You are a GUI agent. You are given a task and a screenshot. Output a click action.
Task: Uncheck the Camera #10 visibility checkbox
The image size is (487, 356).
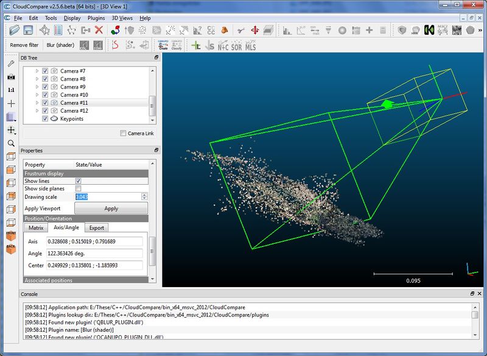click(x=45, y=95)
